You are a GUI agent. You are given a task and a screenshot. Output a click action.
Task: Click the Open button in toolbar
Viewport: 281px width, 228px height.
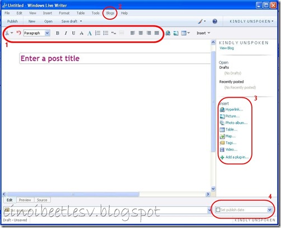click(48, 21)
